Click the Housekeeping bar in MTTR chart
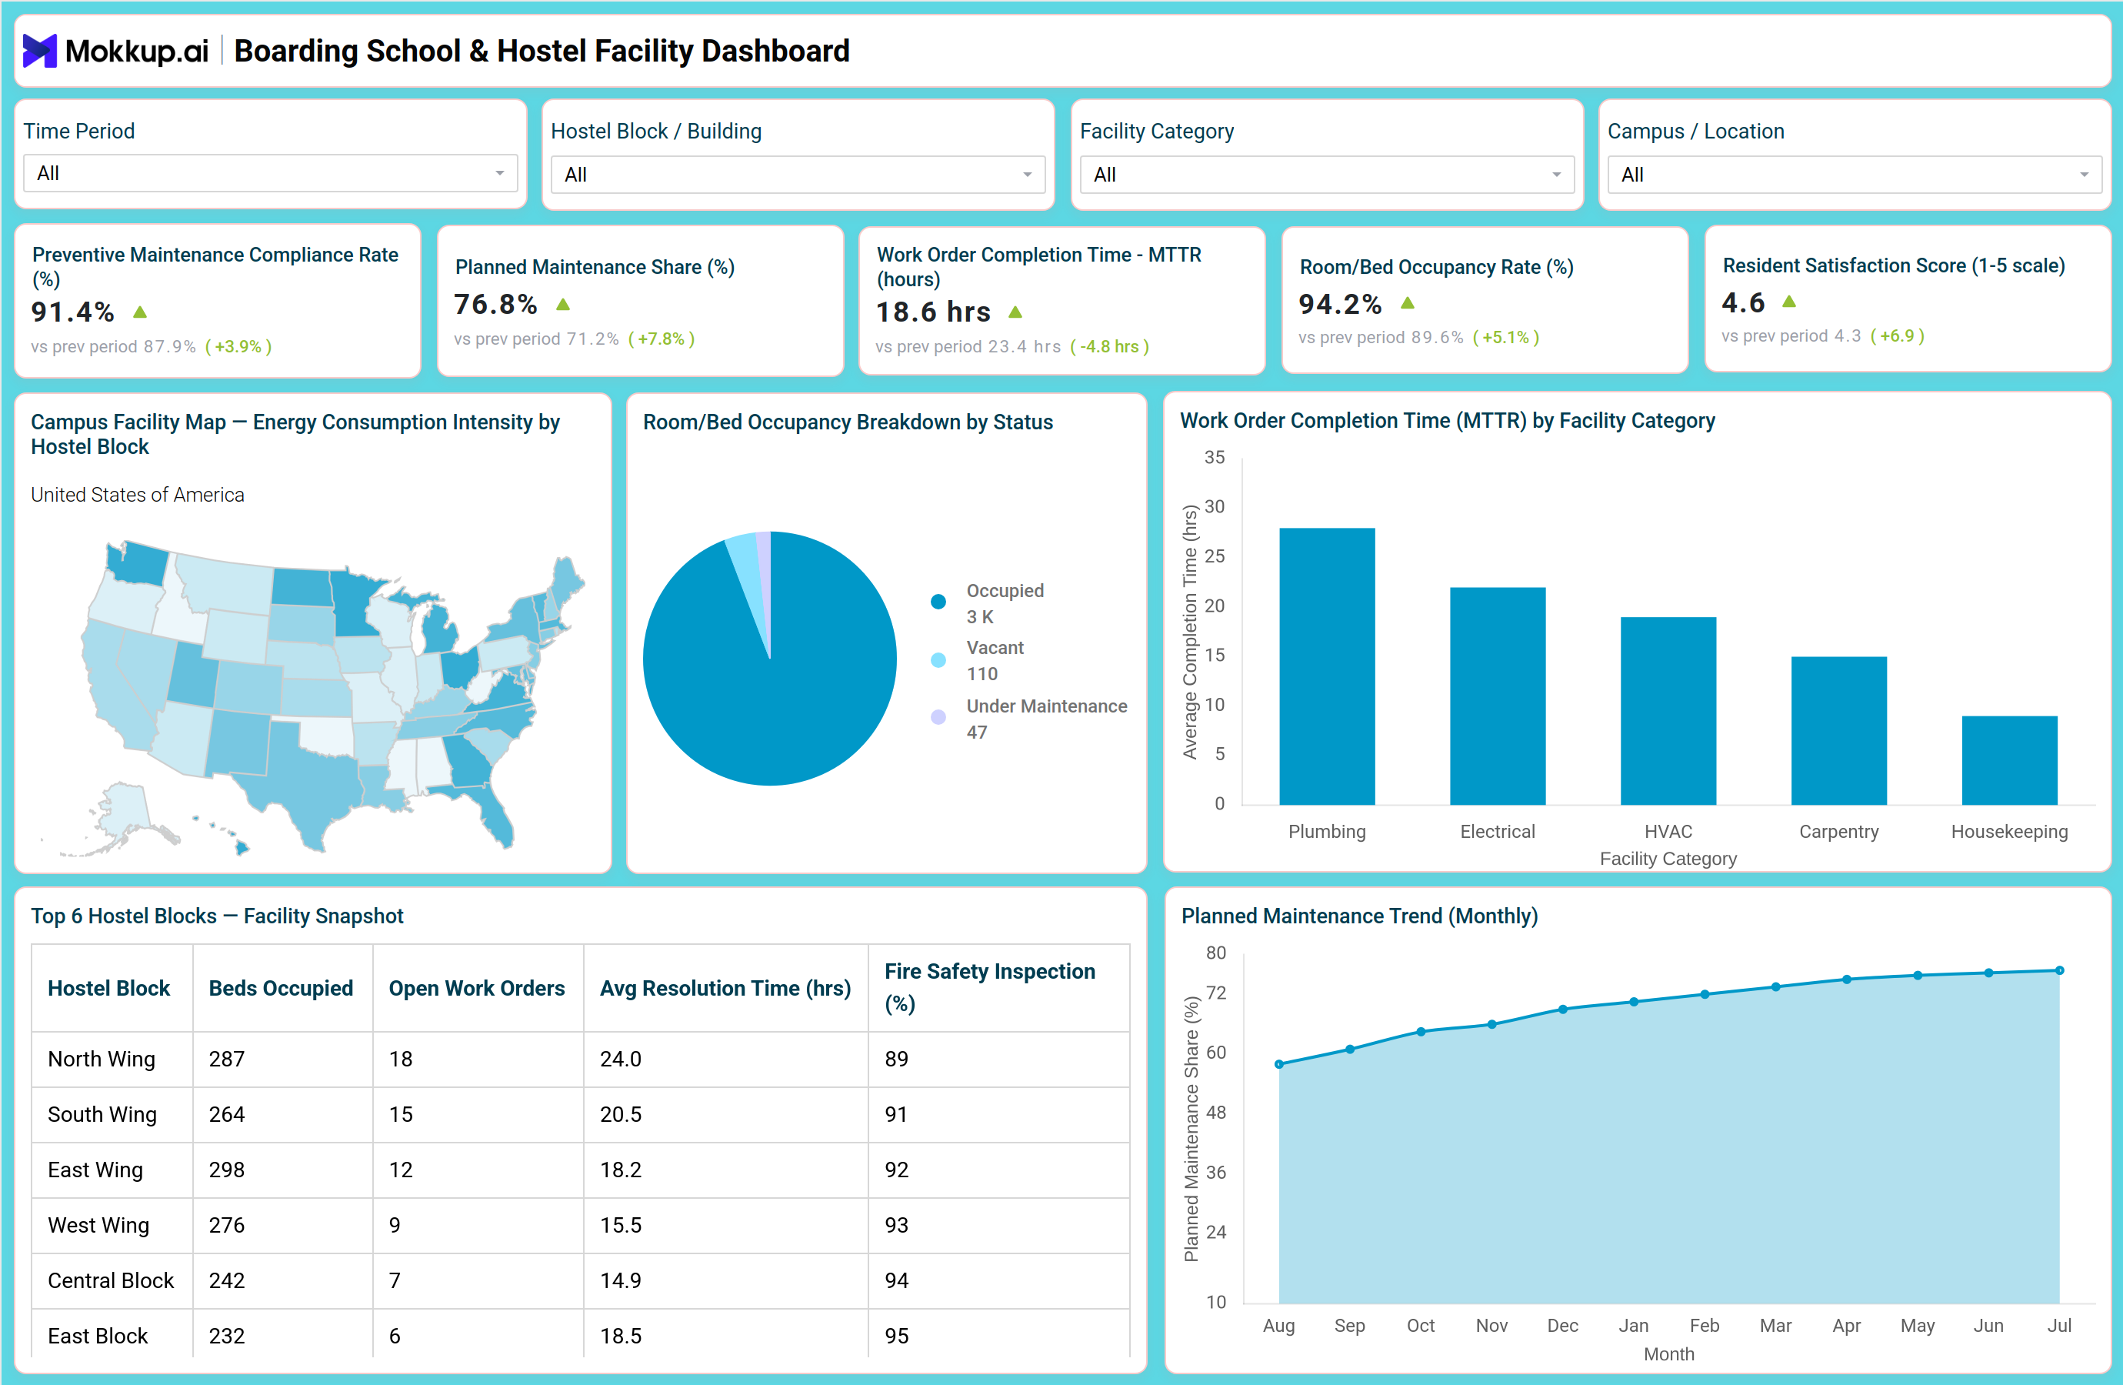Screen dimensions: 2123x1385 tap(2010, 760)
